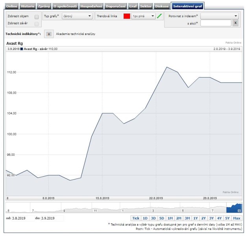
Task: Set chart range to 1M
Action: 170,218
